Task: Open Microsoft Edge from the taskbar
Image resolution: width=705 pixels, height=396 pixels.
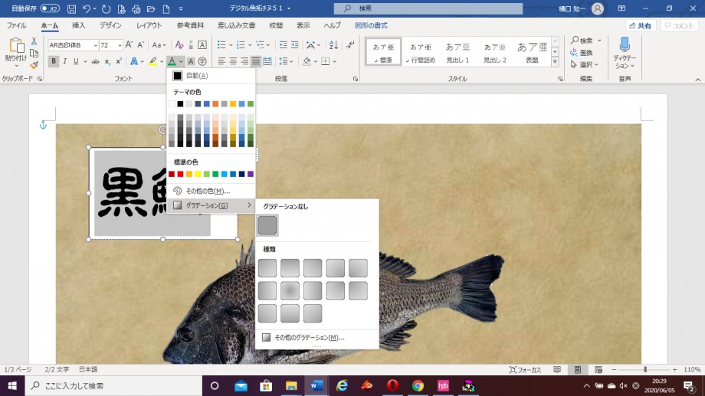Action: point(343,385)
